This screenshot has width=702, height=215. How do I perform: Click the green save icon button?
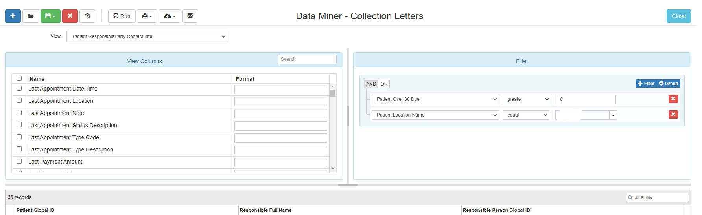(50, 16)
